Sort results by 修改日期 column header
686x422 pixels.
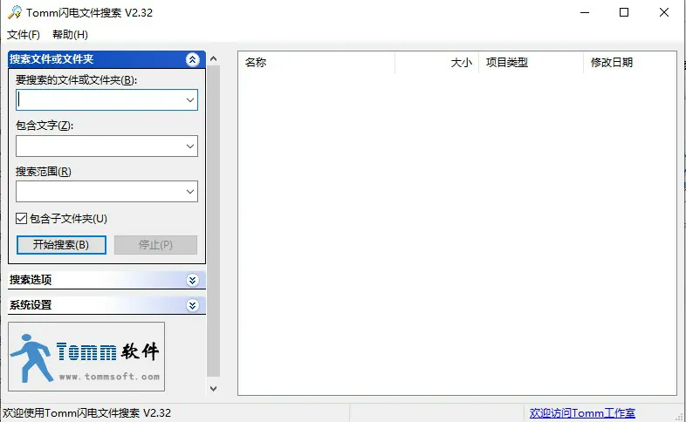(x=629, y=63)
